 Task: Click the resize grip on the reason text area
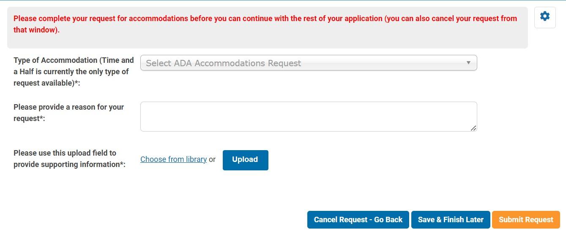(x=473, y=128)
